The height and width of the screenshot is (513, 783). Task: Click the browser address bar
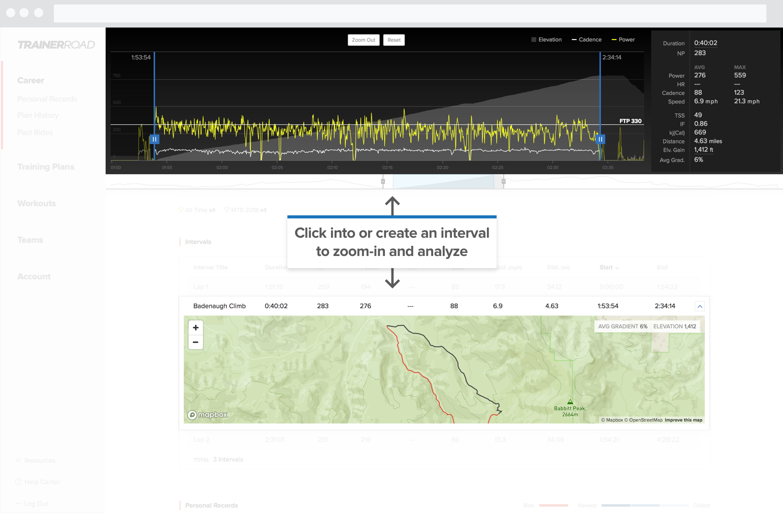[x=410, y=14]
